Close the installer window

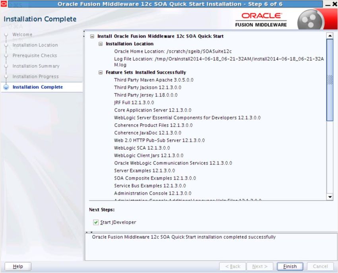(335, 4)
